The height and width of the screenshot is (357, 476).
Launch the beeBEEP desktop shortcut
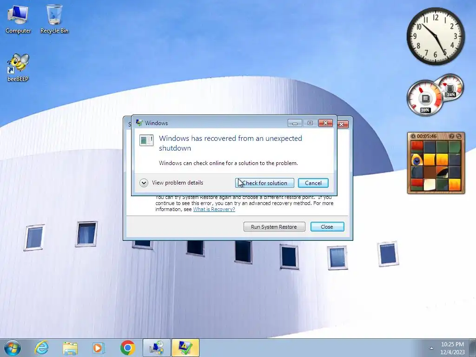[x=18, y=68]
